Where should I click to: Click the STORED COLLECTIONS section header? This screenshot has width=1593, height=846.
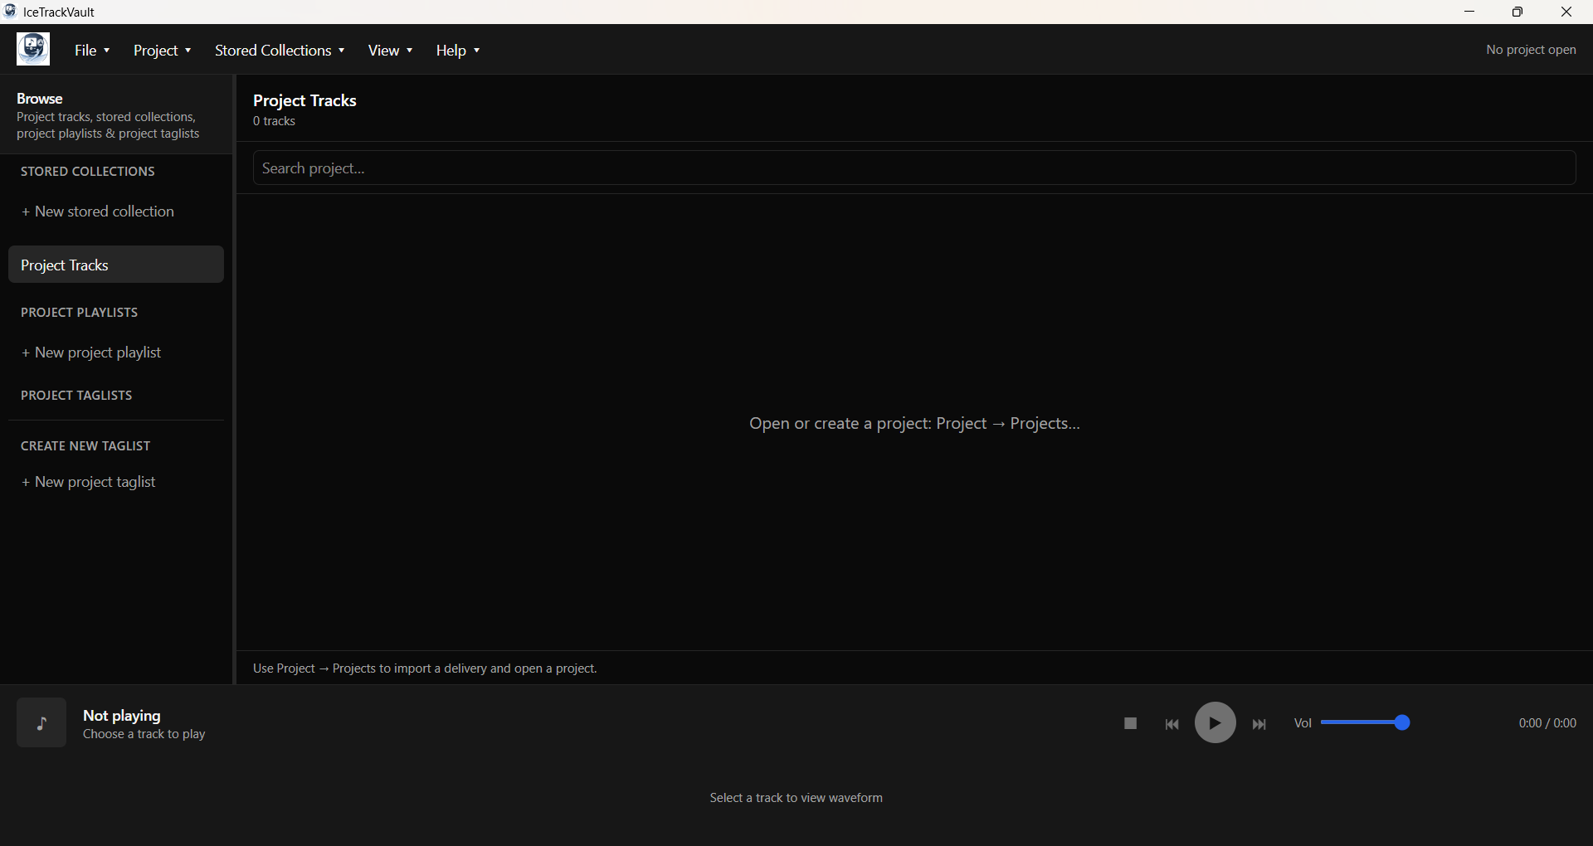click(x=88, y=172)
